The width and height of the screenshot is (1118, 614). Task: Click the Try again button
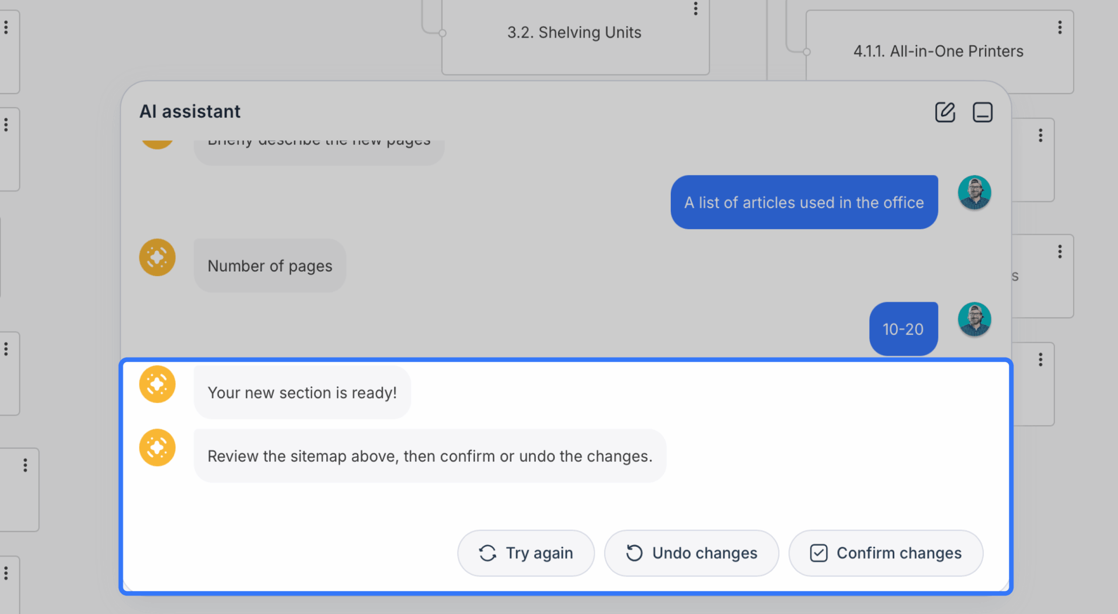pos(526,553)
